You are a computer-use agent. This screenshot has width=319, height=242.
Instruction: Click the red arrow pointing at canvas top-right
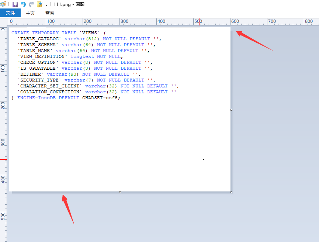[254, 40]
